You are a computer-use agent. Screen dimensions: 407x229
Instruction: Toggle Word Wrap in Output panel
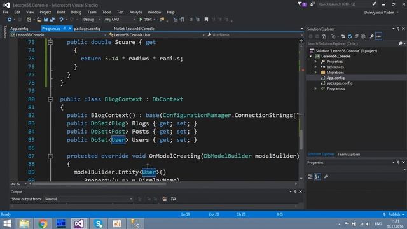coord(173,199)
